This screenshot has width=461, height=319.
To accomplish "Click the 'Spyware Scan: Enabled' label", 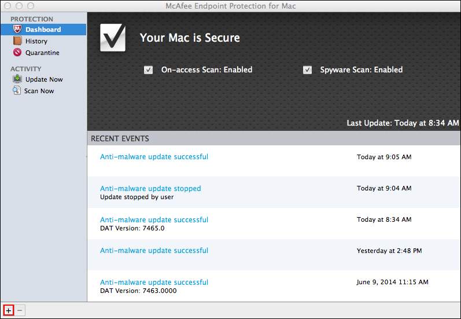I will (362, 69).
